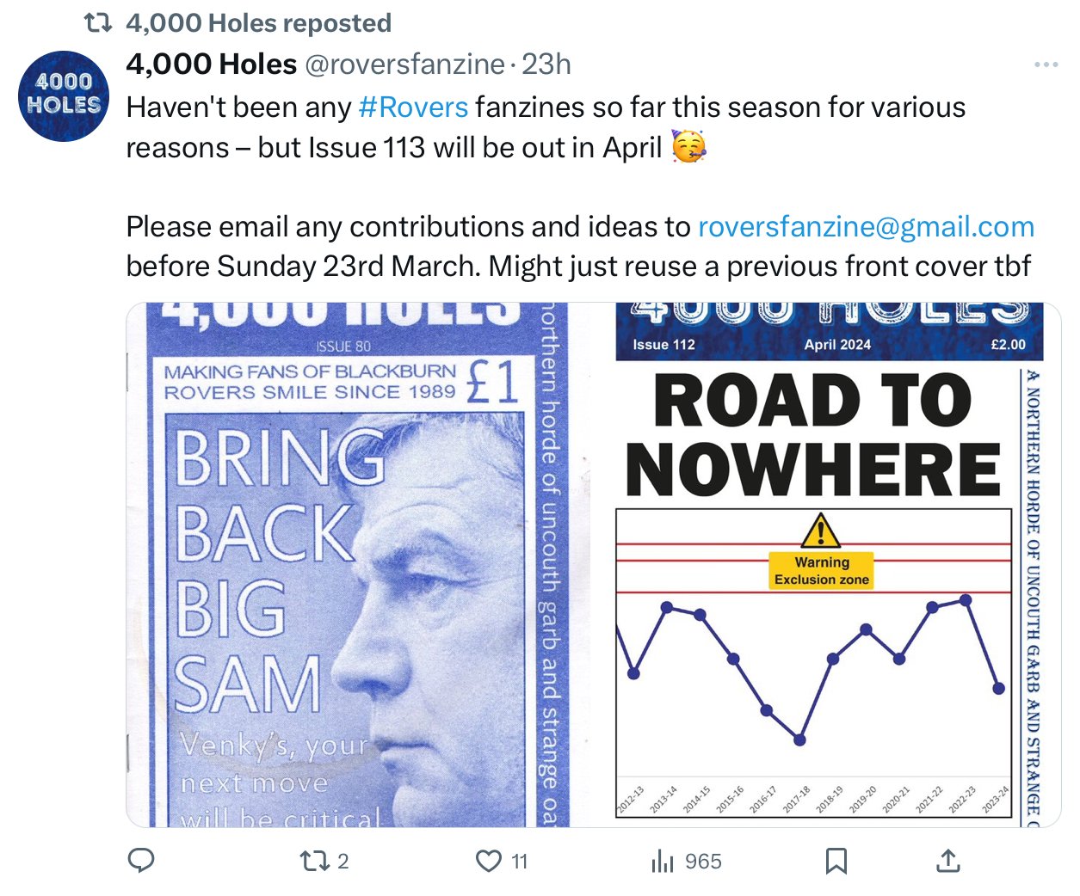Like the tweet with the heart icon

tap(489, 861)
